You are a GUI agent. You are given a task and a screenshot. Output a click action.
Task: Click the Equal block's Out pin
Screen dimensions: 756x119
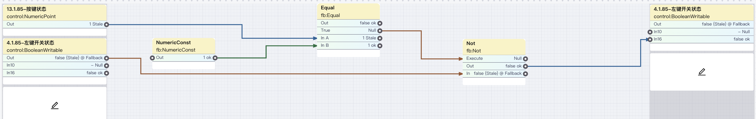380,23
